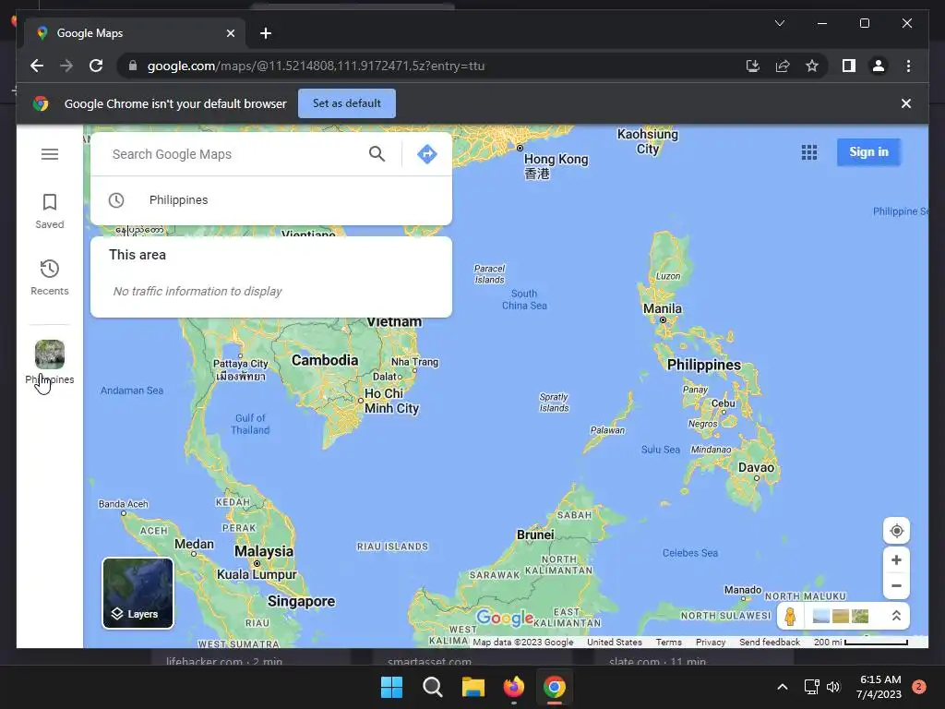Open the Google Maps hamburger menu

[50, 154]
